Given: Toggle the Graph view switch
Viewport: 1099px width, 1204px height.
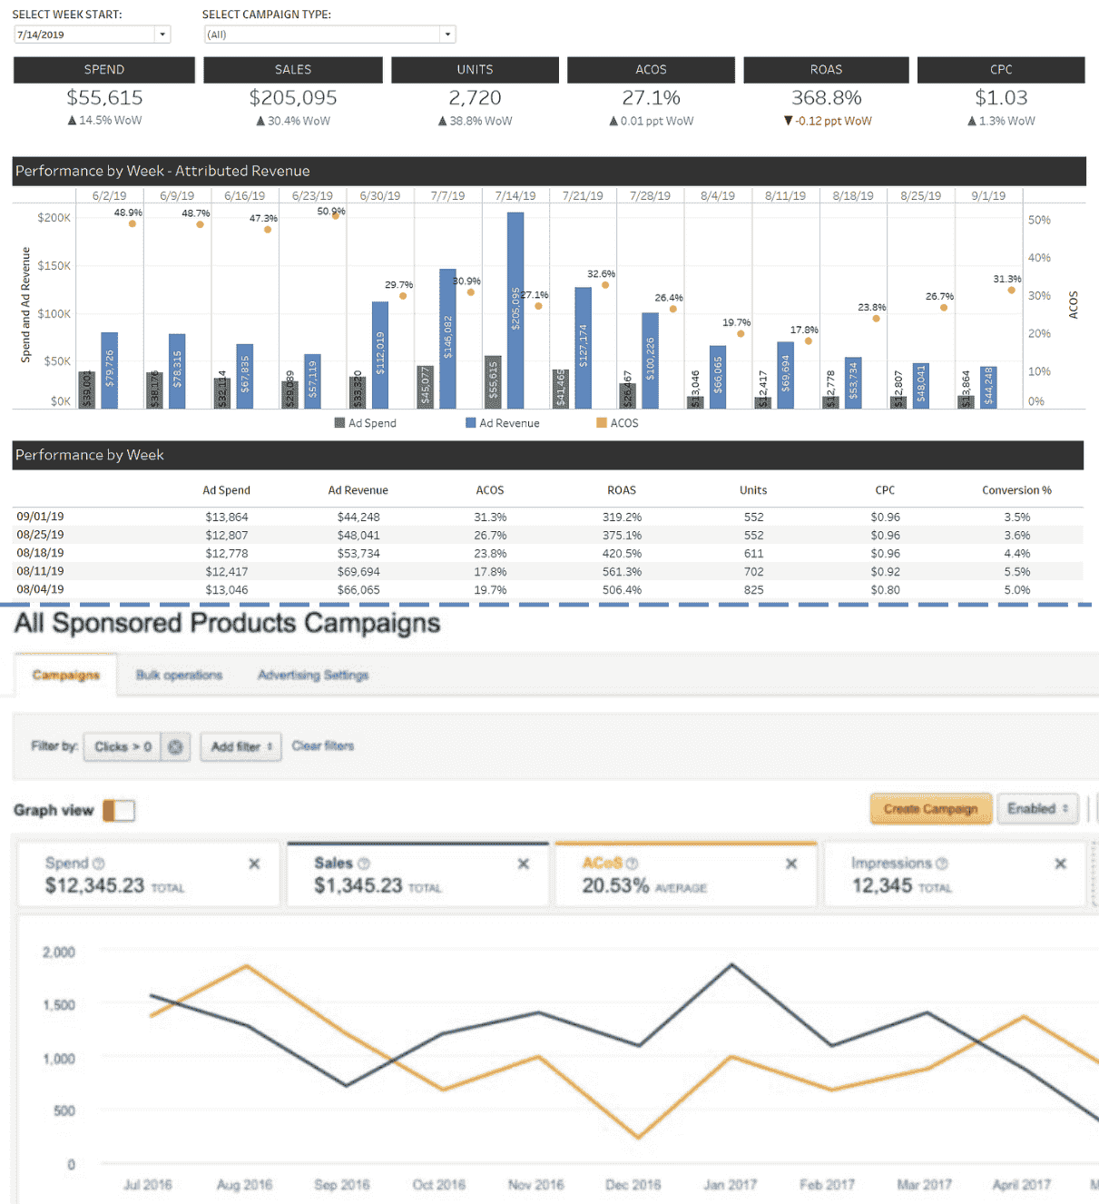Looking at the screenshot, I should (119, 810).
